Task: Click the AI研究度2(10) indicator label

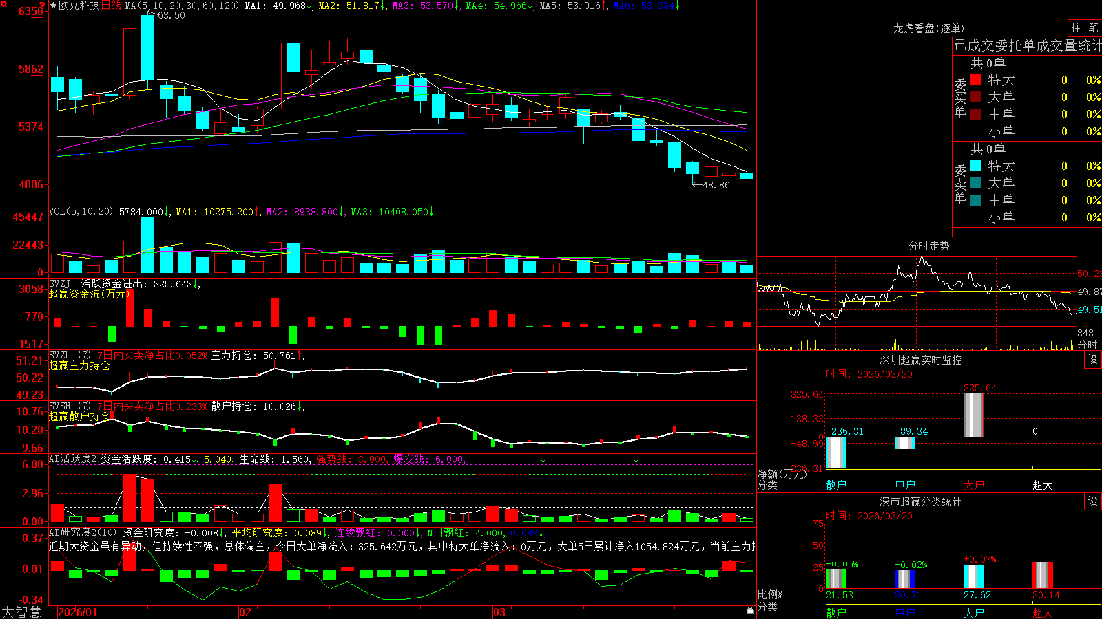Action: pos(83,532)
